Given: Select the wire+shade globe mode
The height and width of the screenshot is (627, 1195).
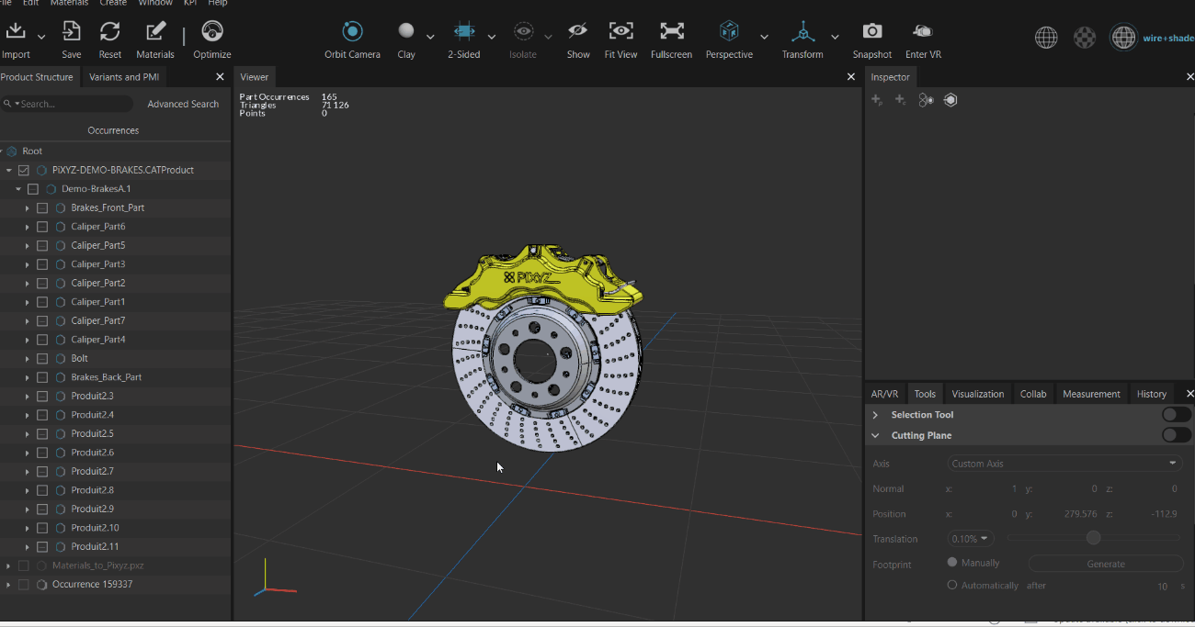Looking at the screenshot, I should [1124, 37].
